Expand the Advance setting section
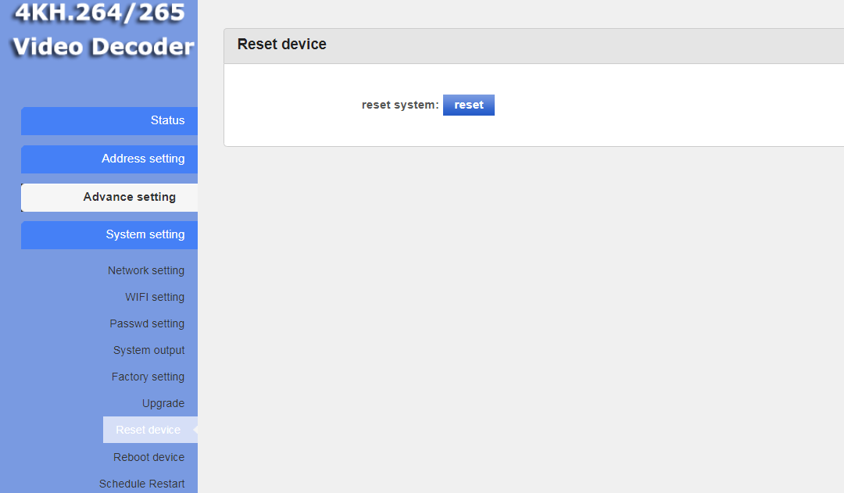This screenshot has height=493, width=844. 109,197
